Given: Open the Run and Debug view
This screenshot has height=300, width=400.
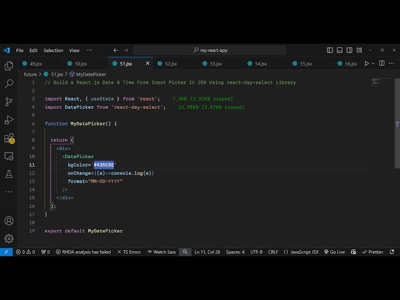Looking at the screenshot, I should click(x=9, y=119).
